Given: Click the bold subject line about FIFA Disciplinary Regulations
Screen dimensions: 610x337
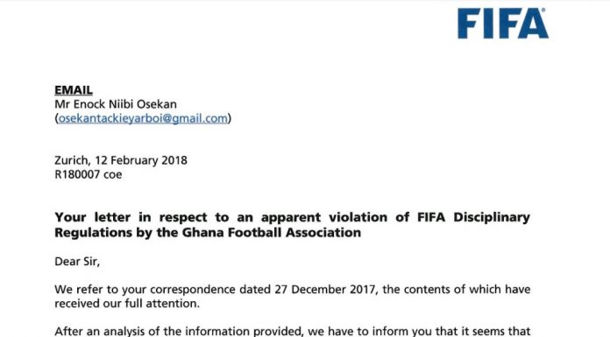Looking at the screenshot, I should 292,225.
